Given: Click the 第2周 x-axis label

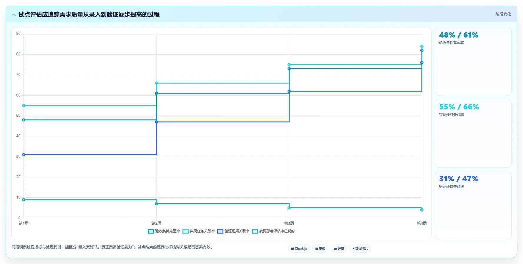Looking at the screenshot, I should (x=156, y=223).
